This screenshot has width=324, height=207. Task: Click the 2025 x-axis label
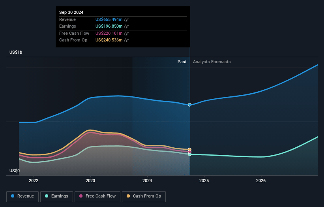click(204, 181)
